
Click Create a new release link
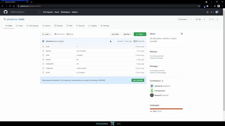point(156,58)
